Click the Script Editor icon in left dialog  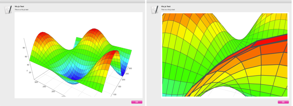click(8, 9)
